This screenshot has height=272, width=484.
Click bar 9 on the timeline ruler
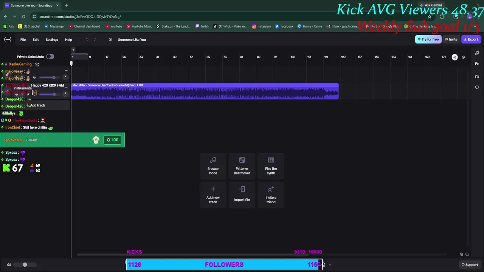(x=90, y=57)
